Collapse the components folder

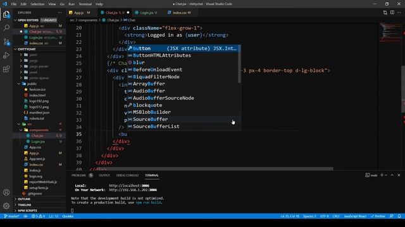(39, 130)
